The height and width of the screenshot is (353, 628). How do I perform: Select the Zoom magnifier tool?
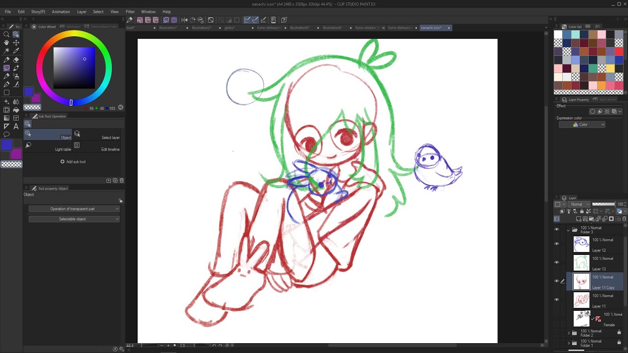6,34
